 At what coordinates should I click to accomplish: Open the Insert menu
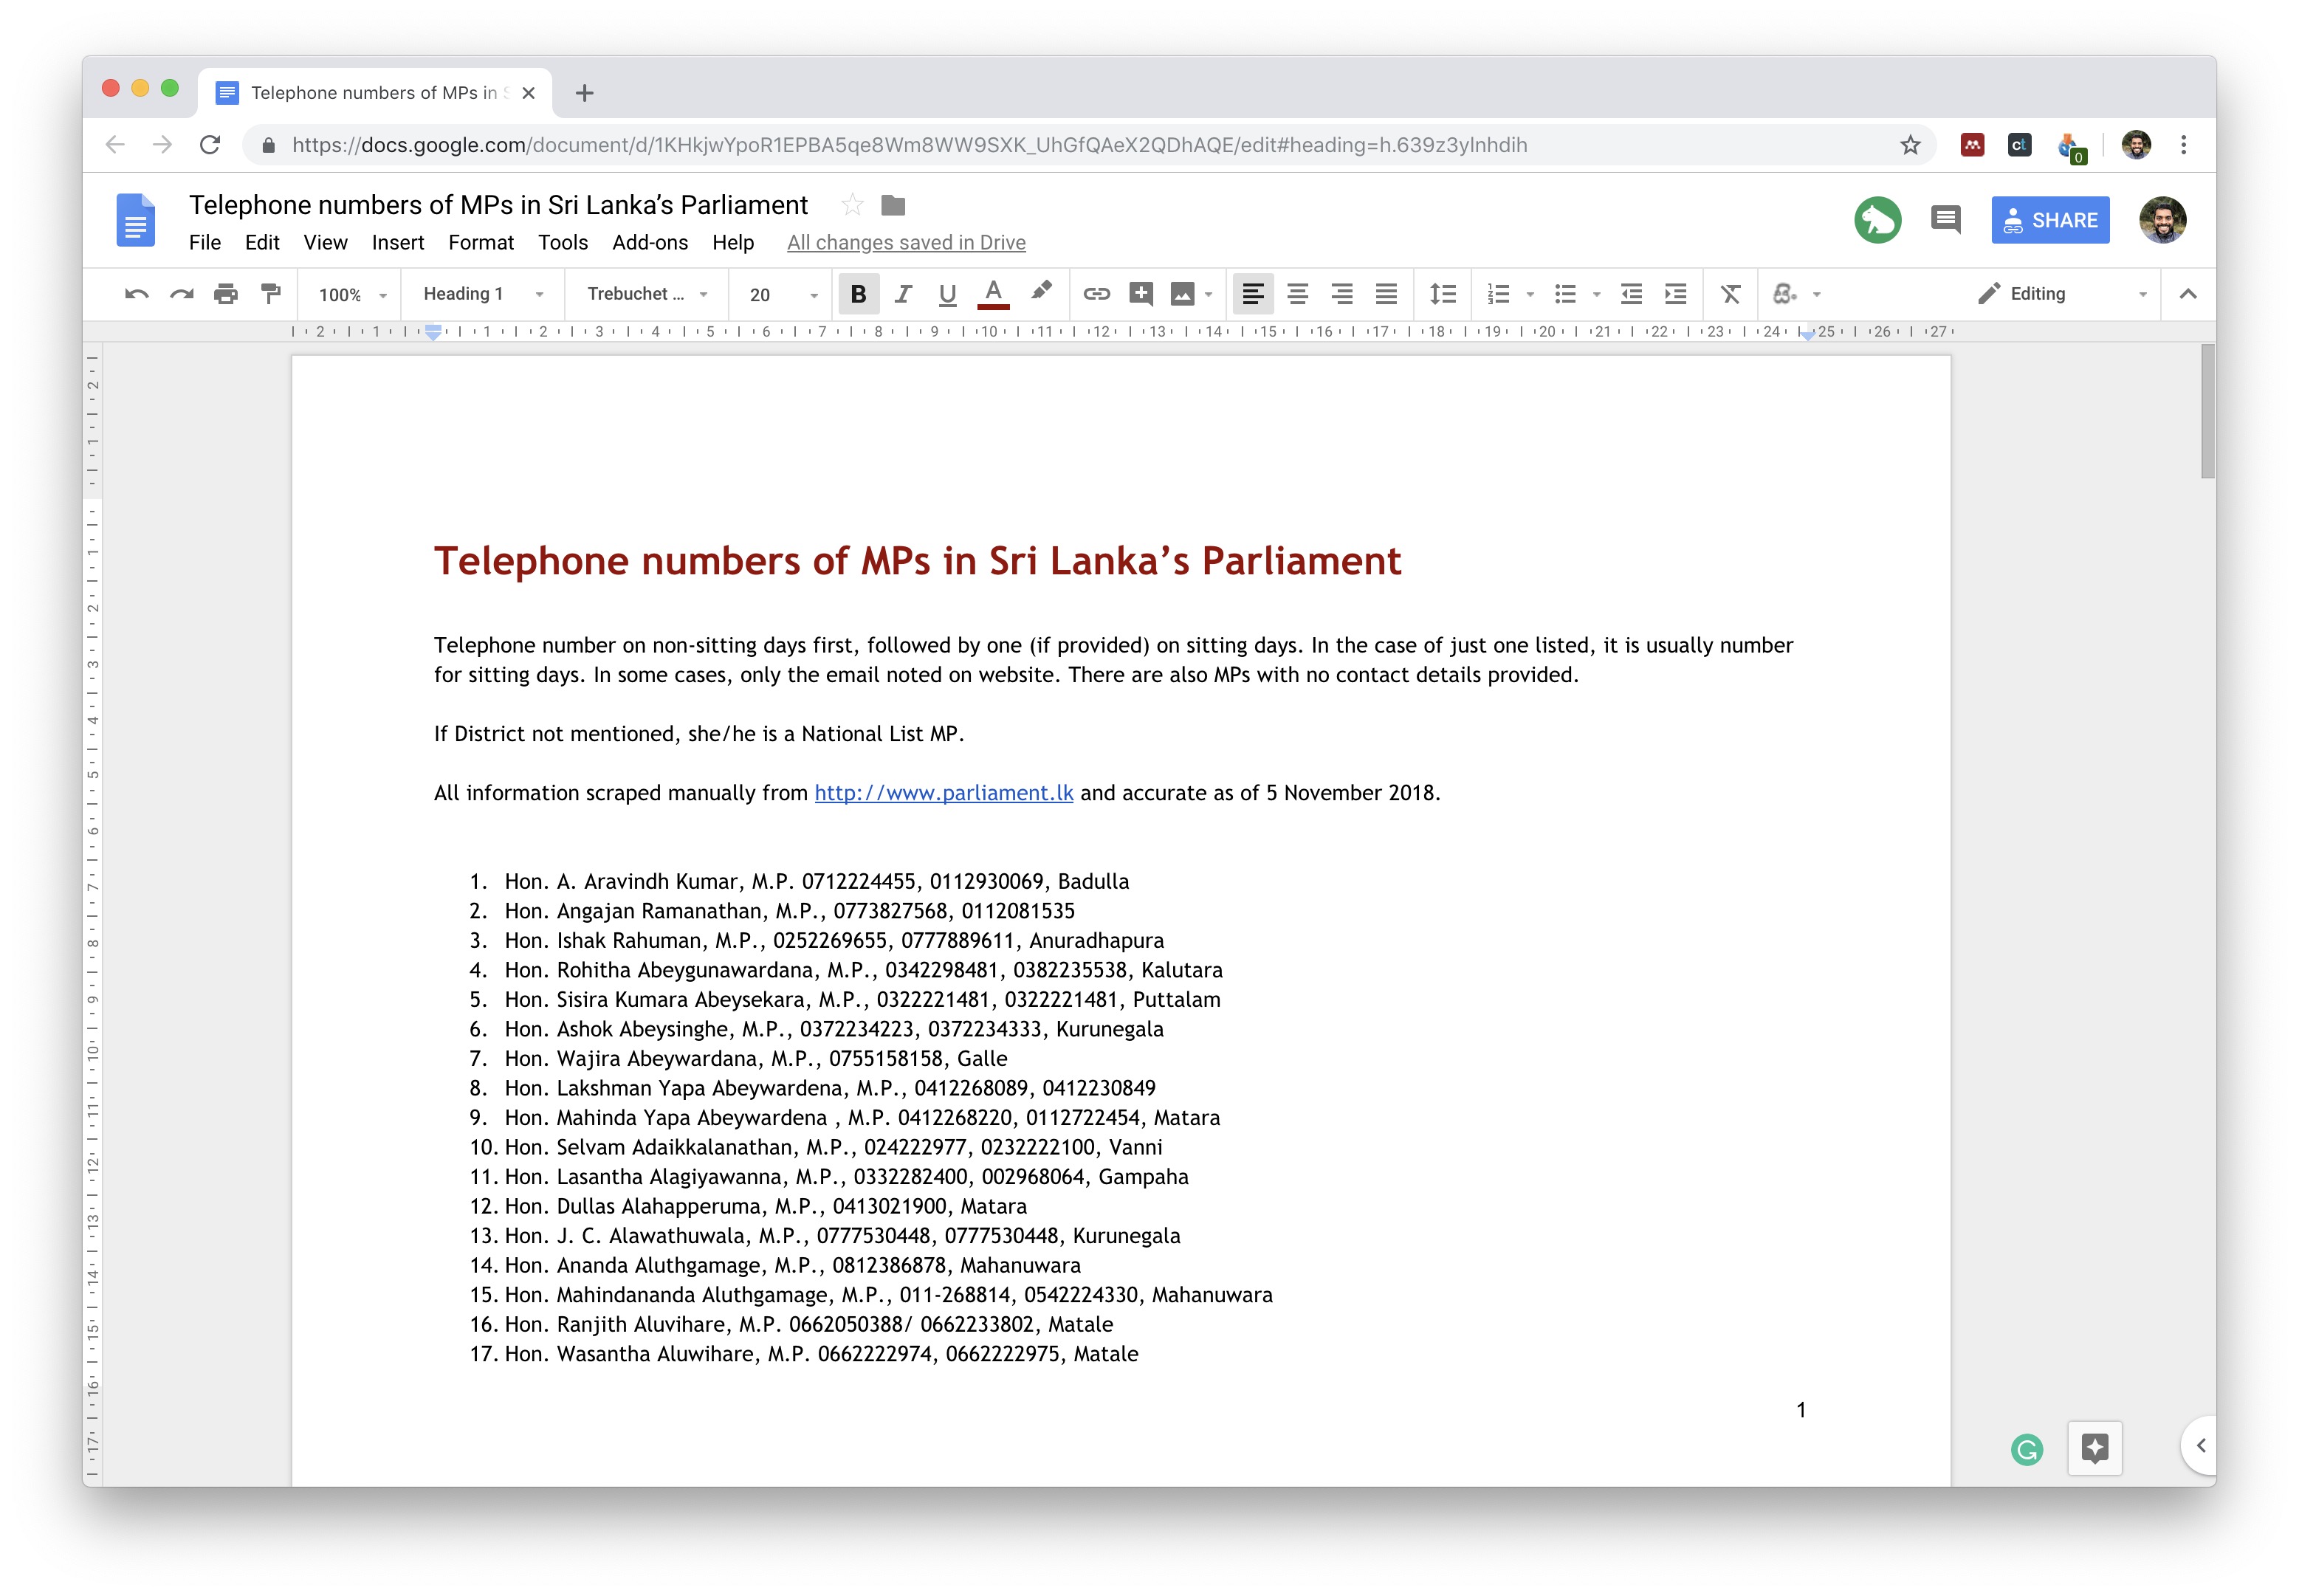tap(397, 243)
